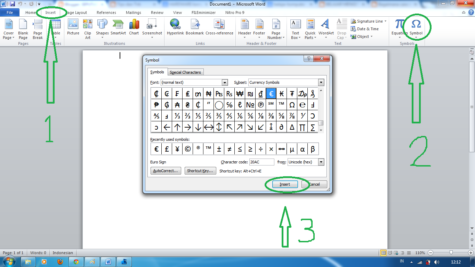Screen dimensions: 475x267
Task: Open Quick Parts menu
Action: tap(310, 29)
